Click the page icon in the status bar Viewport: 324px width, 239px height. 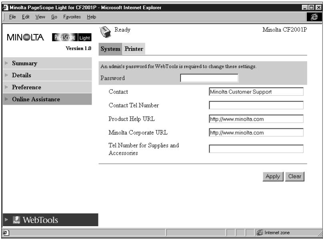click(x=6, y=233)
